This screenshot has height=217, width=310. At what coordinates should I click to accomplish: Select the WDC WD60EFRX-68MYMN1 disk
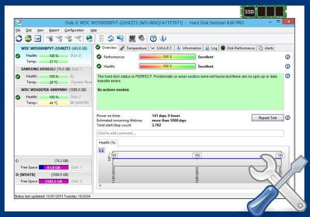coord(53,96)
